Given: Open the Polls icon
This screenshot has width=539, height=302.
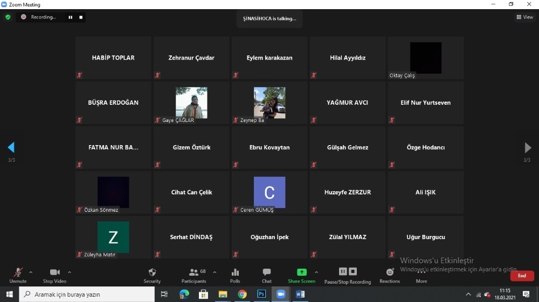Looking at the screenshot, I should pos(235,272).
